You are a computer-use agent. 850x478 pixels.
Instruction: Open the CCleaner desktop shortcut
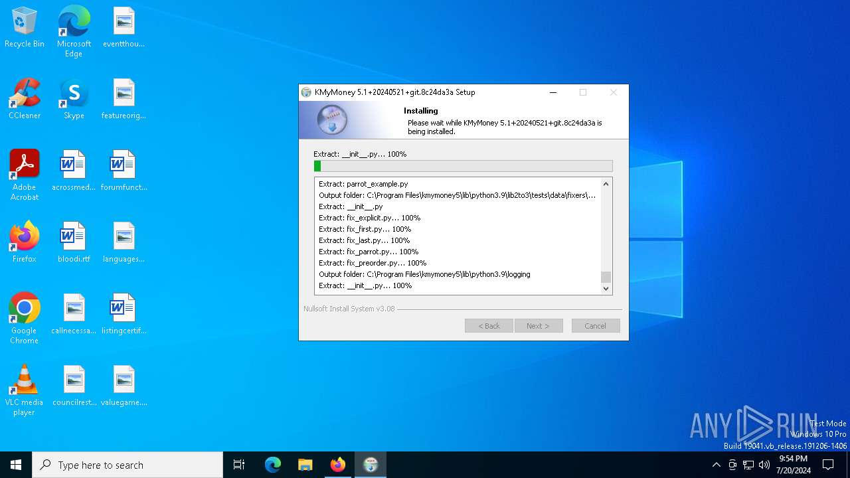(x=25, y=100)
